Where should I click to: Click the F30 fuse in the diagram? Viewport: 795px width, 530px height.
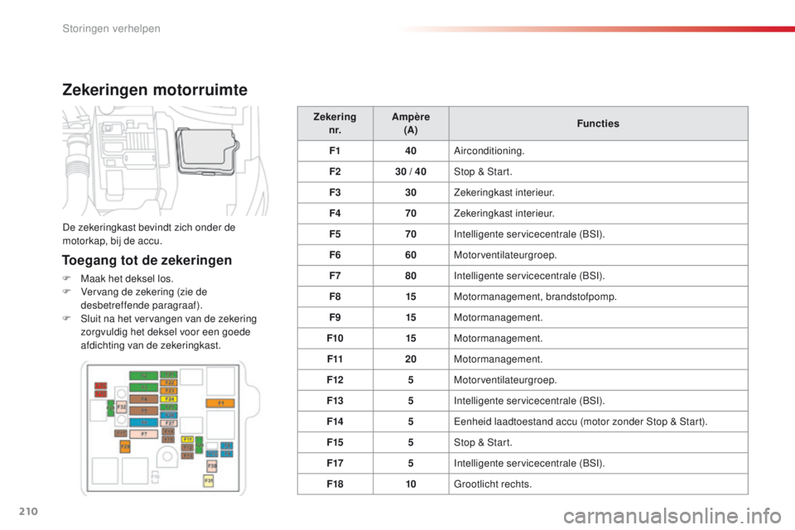click(x=212, y=465)
